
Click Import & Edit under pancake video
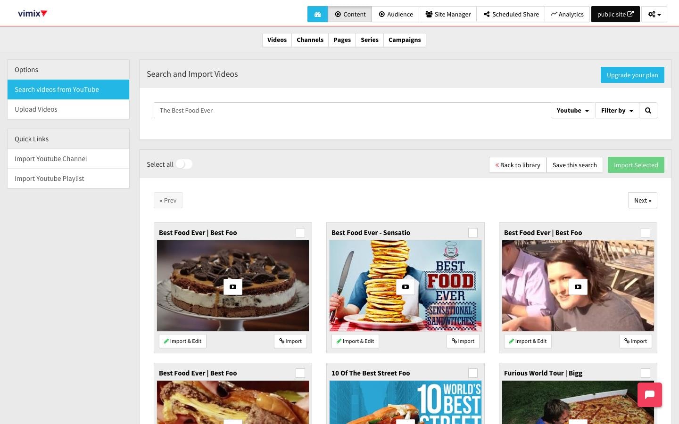pos(355,341)
